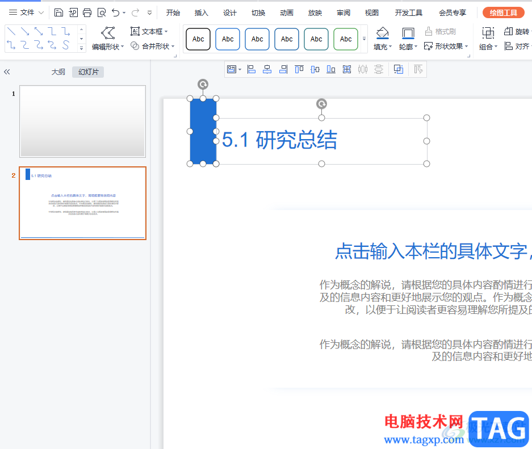
Task: Click the combine shapes icon in floating toolbar
Action: 399,69
